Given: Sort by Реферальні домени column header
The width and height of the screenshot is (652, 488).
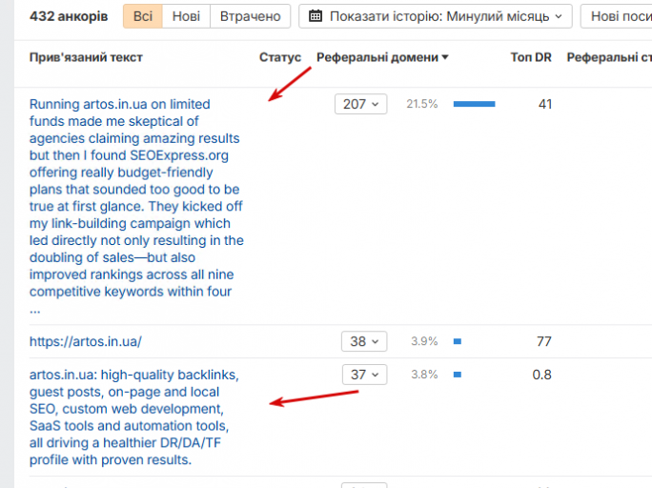Looking at the screenshot, I should pyautogui.click(x=377, y=57).
